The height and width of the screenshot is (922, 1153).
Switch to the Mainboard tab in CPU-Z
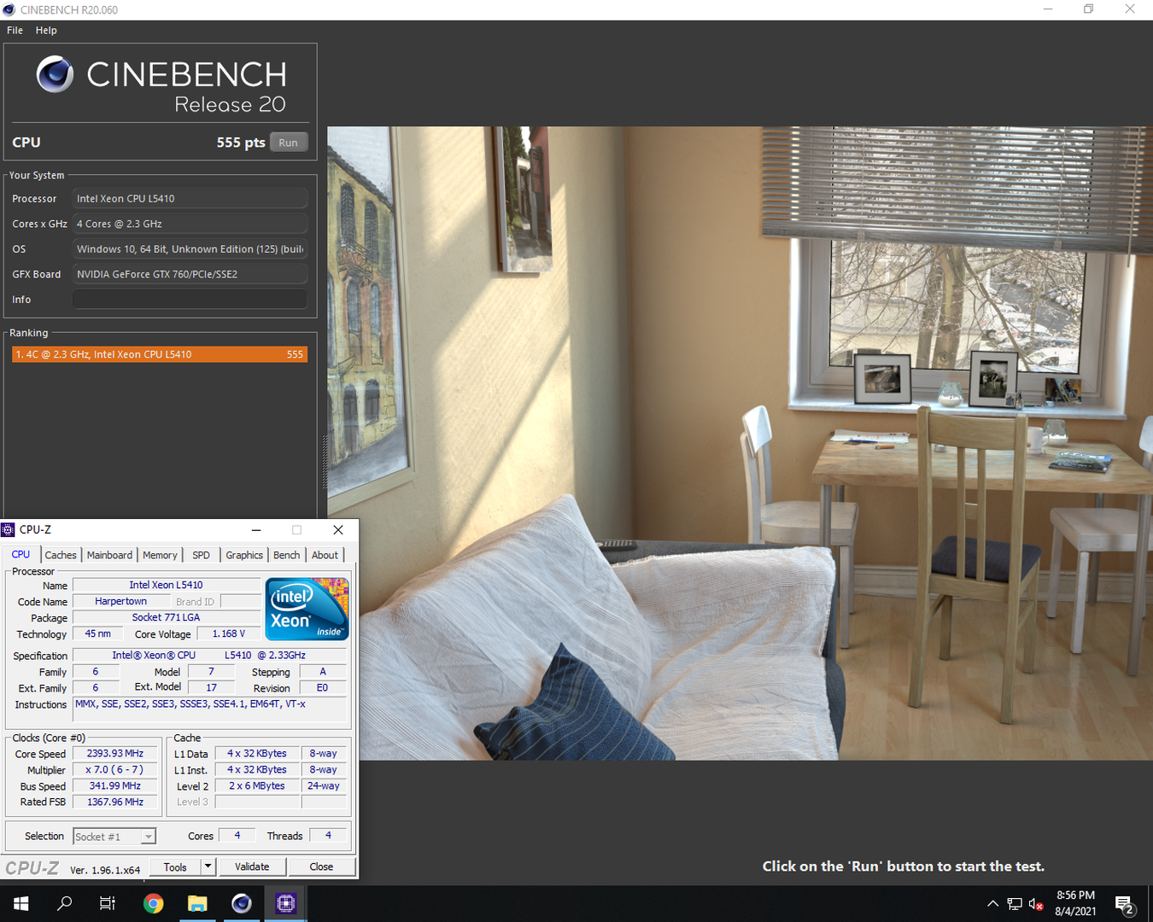pyautogui.click(x=109, y=555)
